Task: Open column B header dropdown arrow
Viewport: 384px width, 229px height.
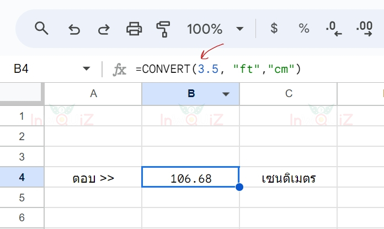Action: point(226,94)
